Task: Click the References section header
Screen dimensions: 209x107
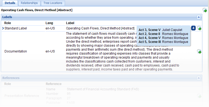Action: [101, 78]
